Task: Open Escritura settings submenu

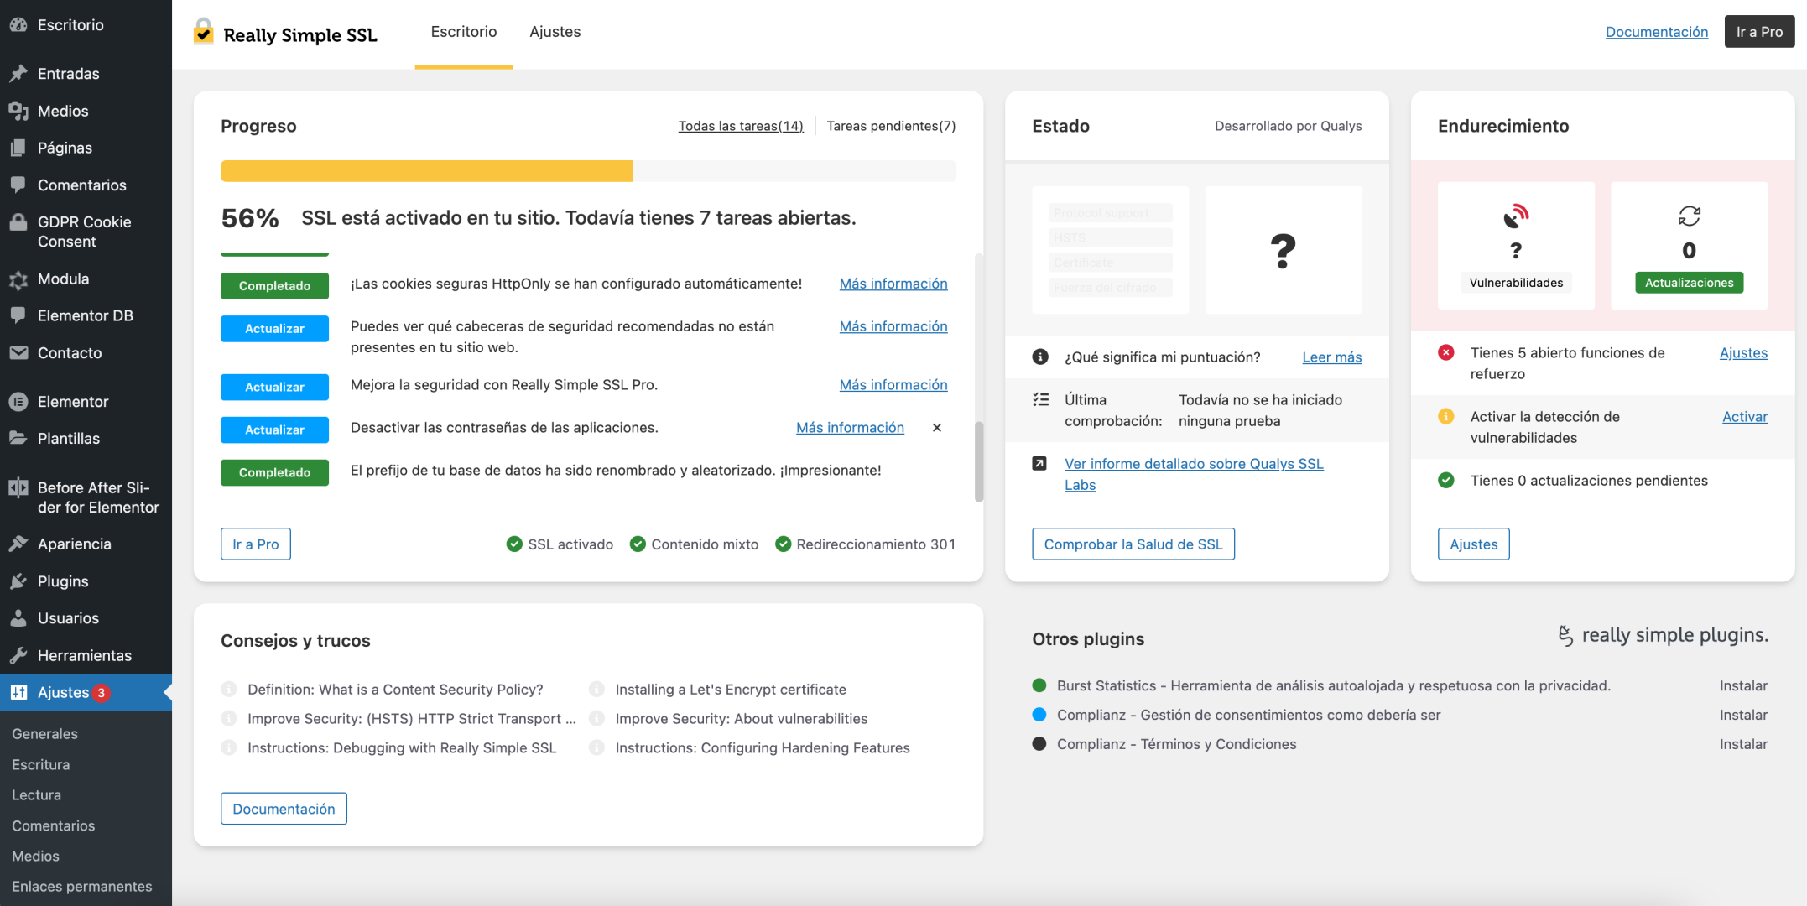Action: [x=40, y=764]
